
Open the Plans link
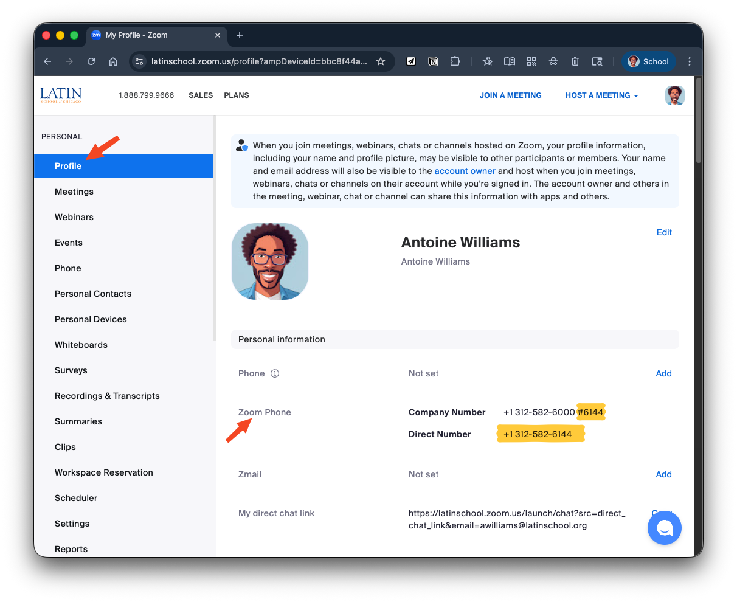(237, 95)
